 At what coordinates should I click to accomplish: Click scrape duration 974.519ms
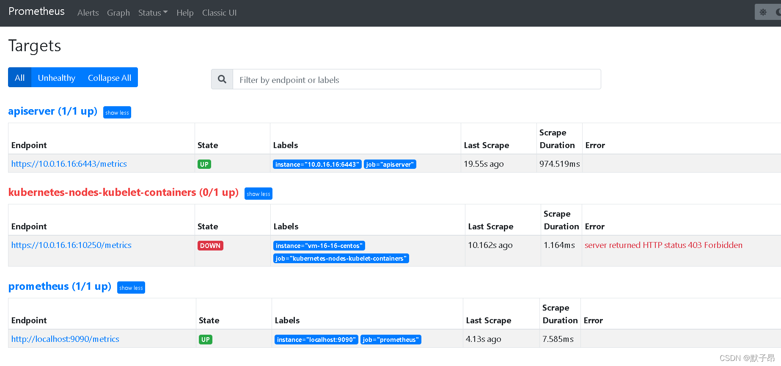559,164
